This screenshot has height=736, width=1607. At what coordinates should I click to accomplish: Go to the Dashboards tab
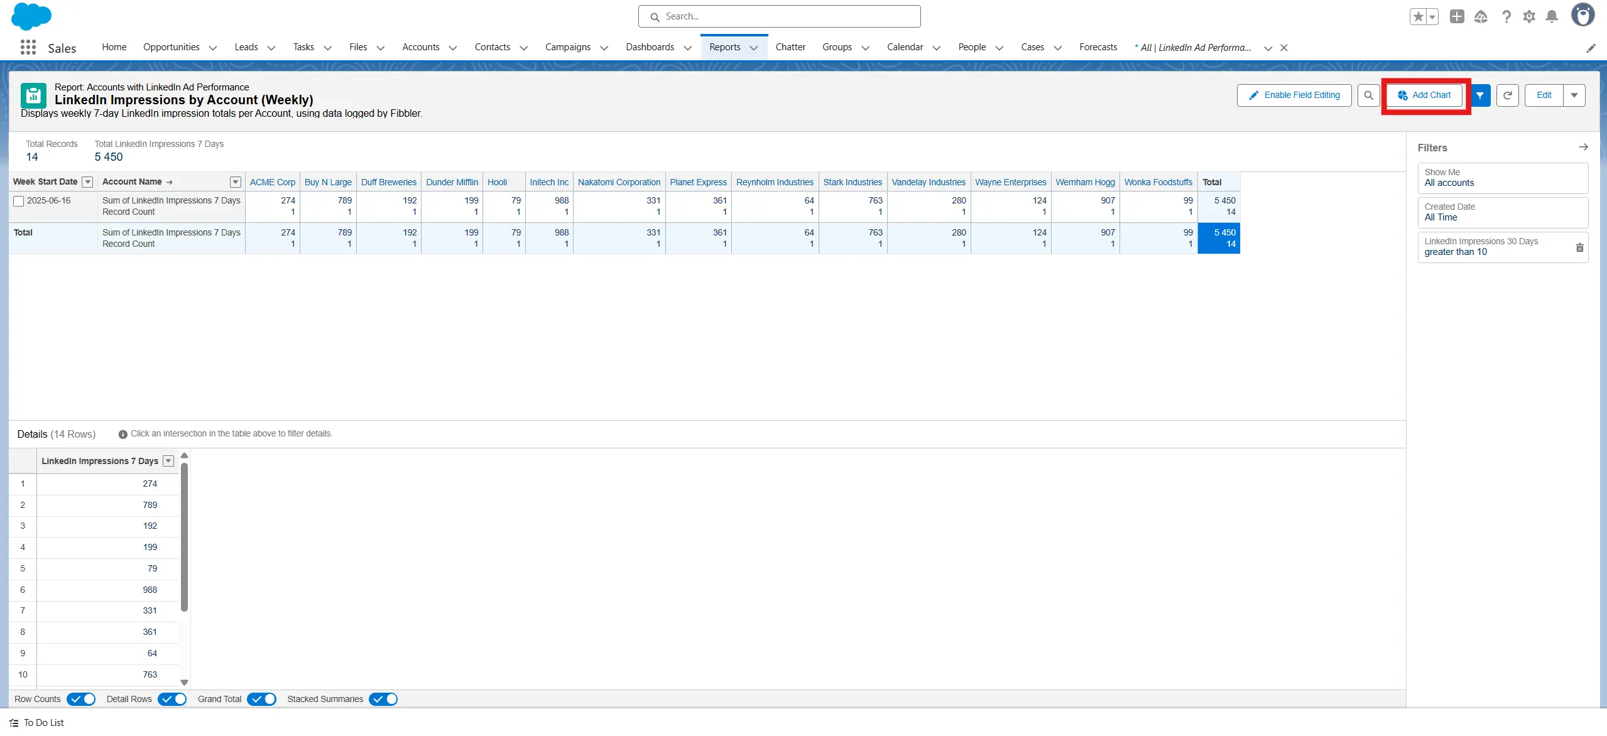[x=650, y=47]
